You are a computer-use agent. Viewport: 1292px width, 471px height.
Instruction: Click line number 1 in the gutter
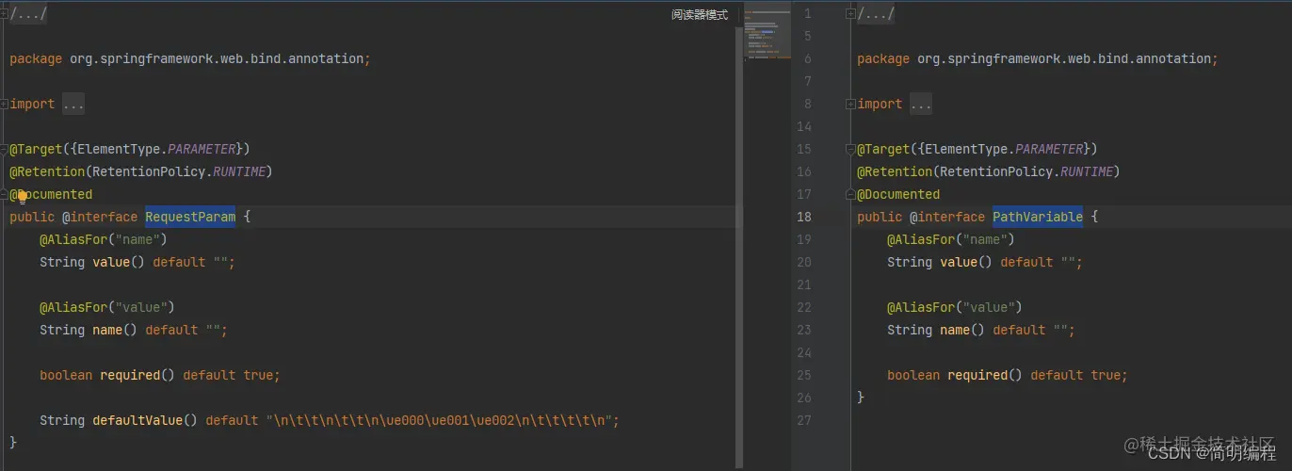click(807, 14)
